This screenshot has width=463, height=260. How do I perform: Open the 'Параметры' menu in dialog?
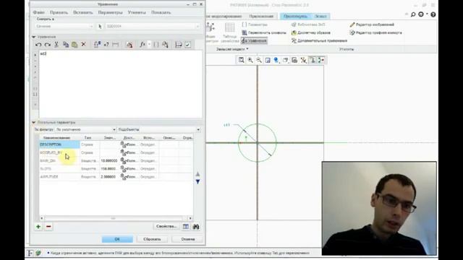(x=110, y=12)
